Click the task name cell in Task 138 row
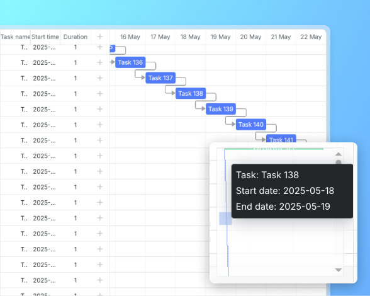Viewport: 370px width, 296px height. click(x=15, y=94)
